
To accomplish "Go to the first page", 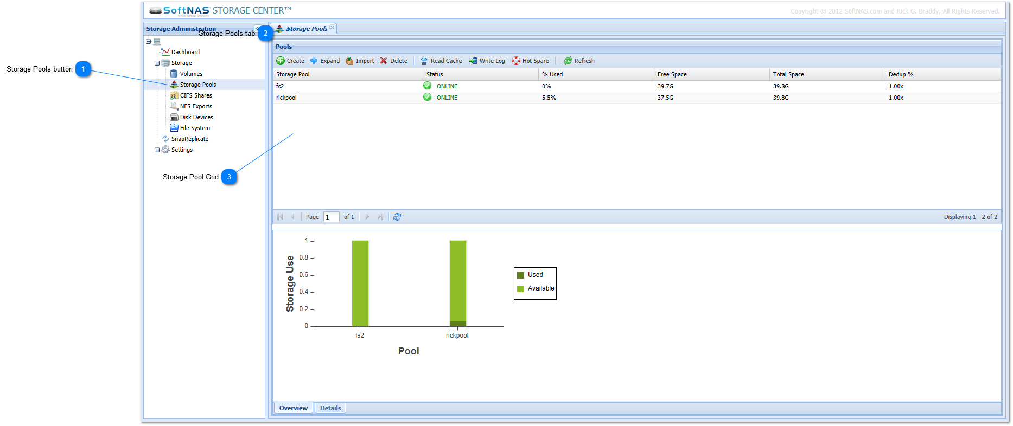I will pos(281,217).
